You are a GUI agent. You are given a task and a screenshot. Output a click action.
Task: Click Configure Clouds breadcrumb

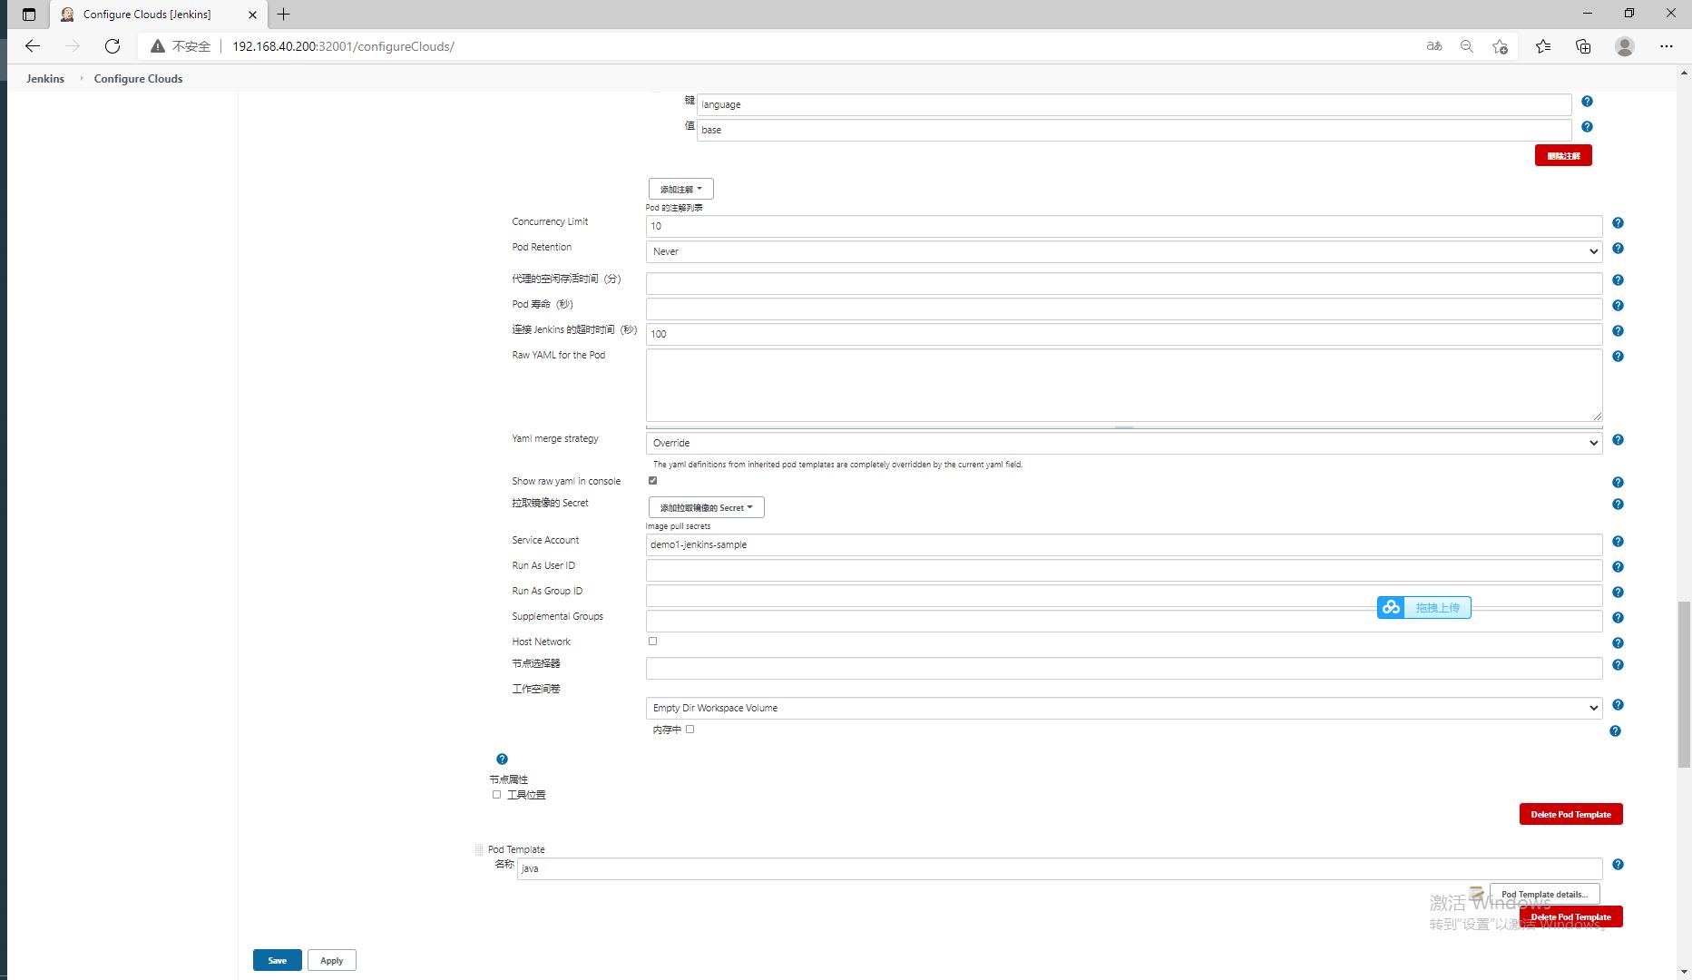click(138, 79)
